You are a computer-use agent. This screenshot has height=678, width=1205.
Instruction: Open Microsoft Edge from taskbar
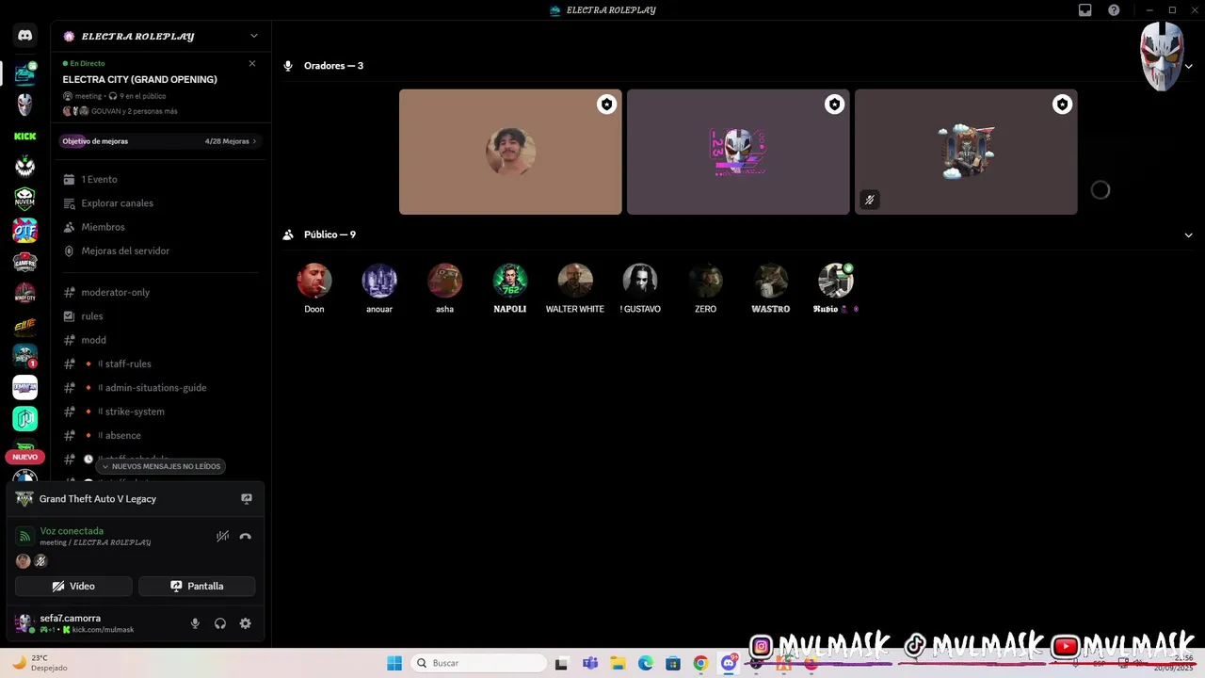[646, 663]
